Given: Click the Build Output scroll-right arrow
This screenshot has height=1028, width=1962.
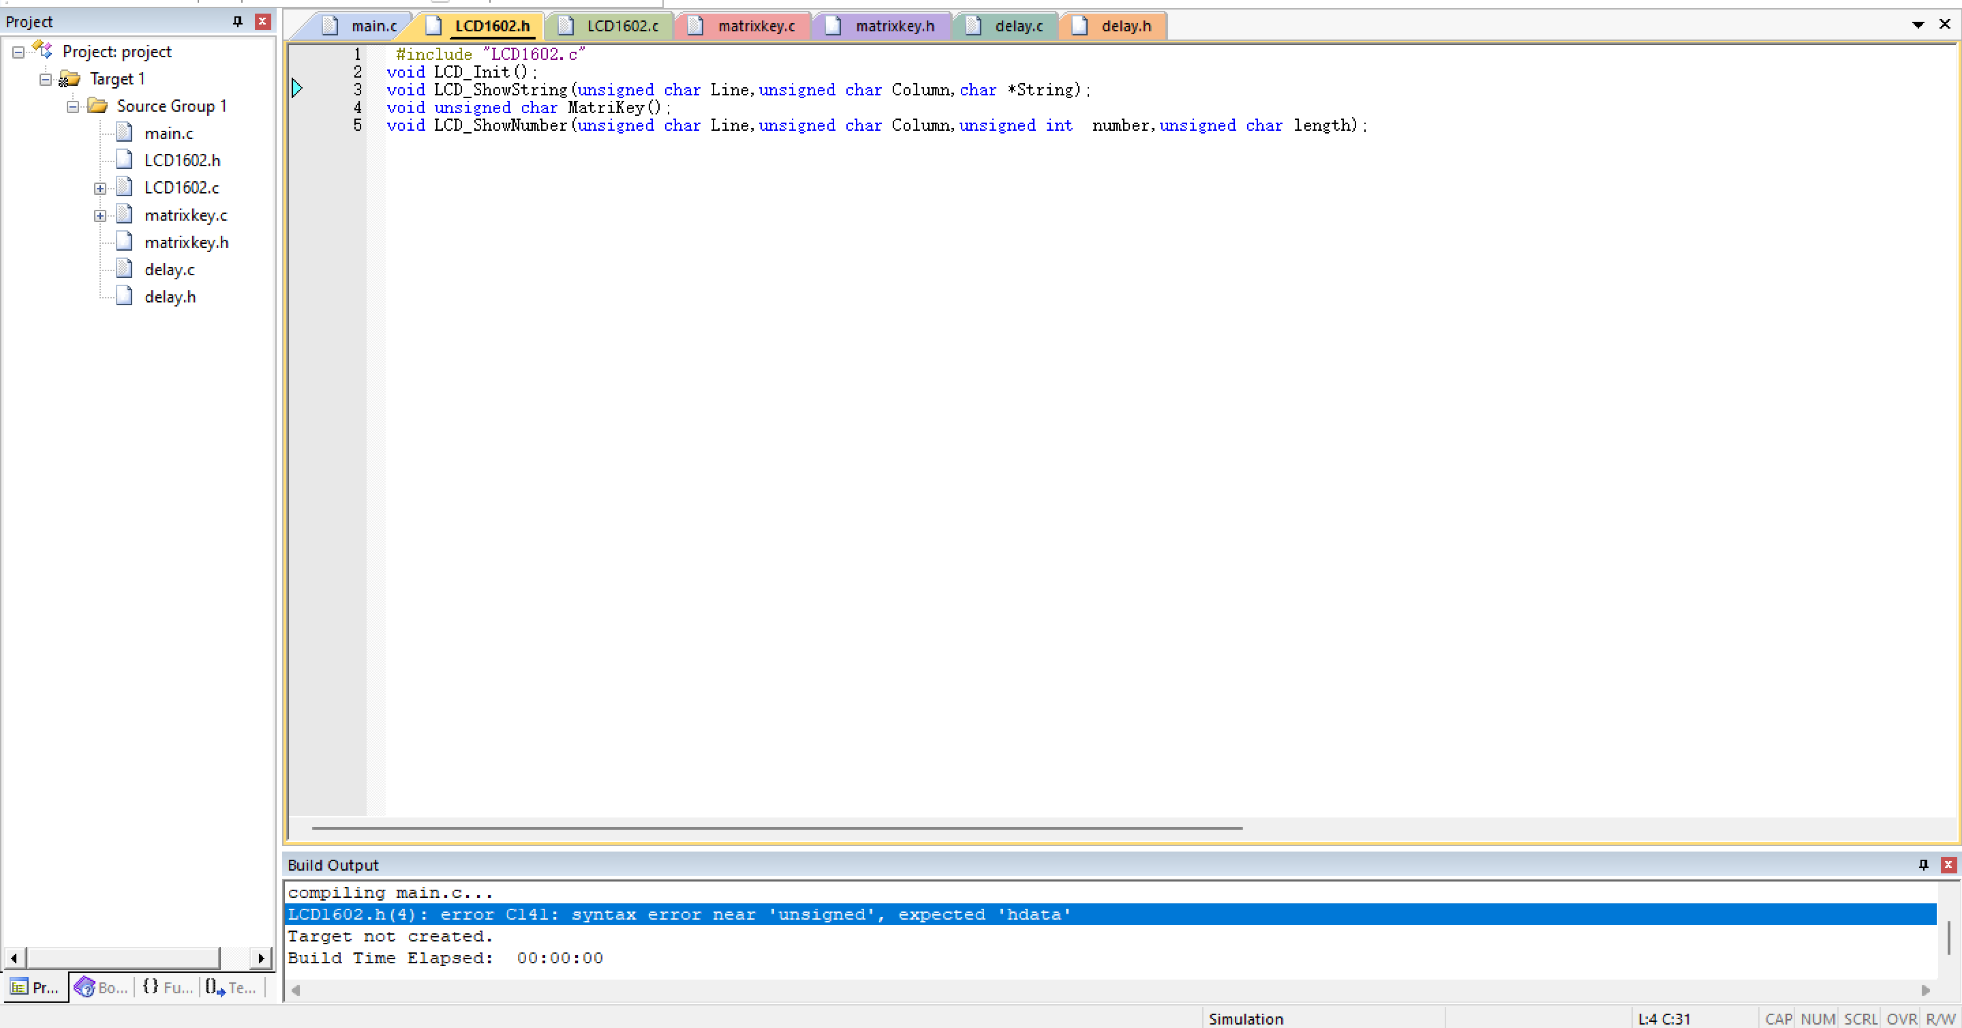Looking at the screenshot, I should [1925, 990].
